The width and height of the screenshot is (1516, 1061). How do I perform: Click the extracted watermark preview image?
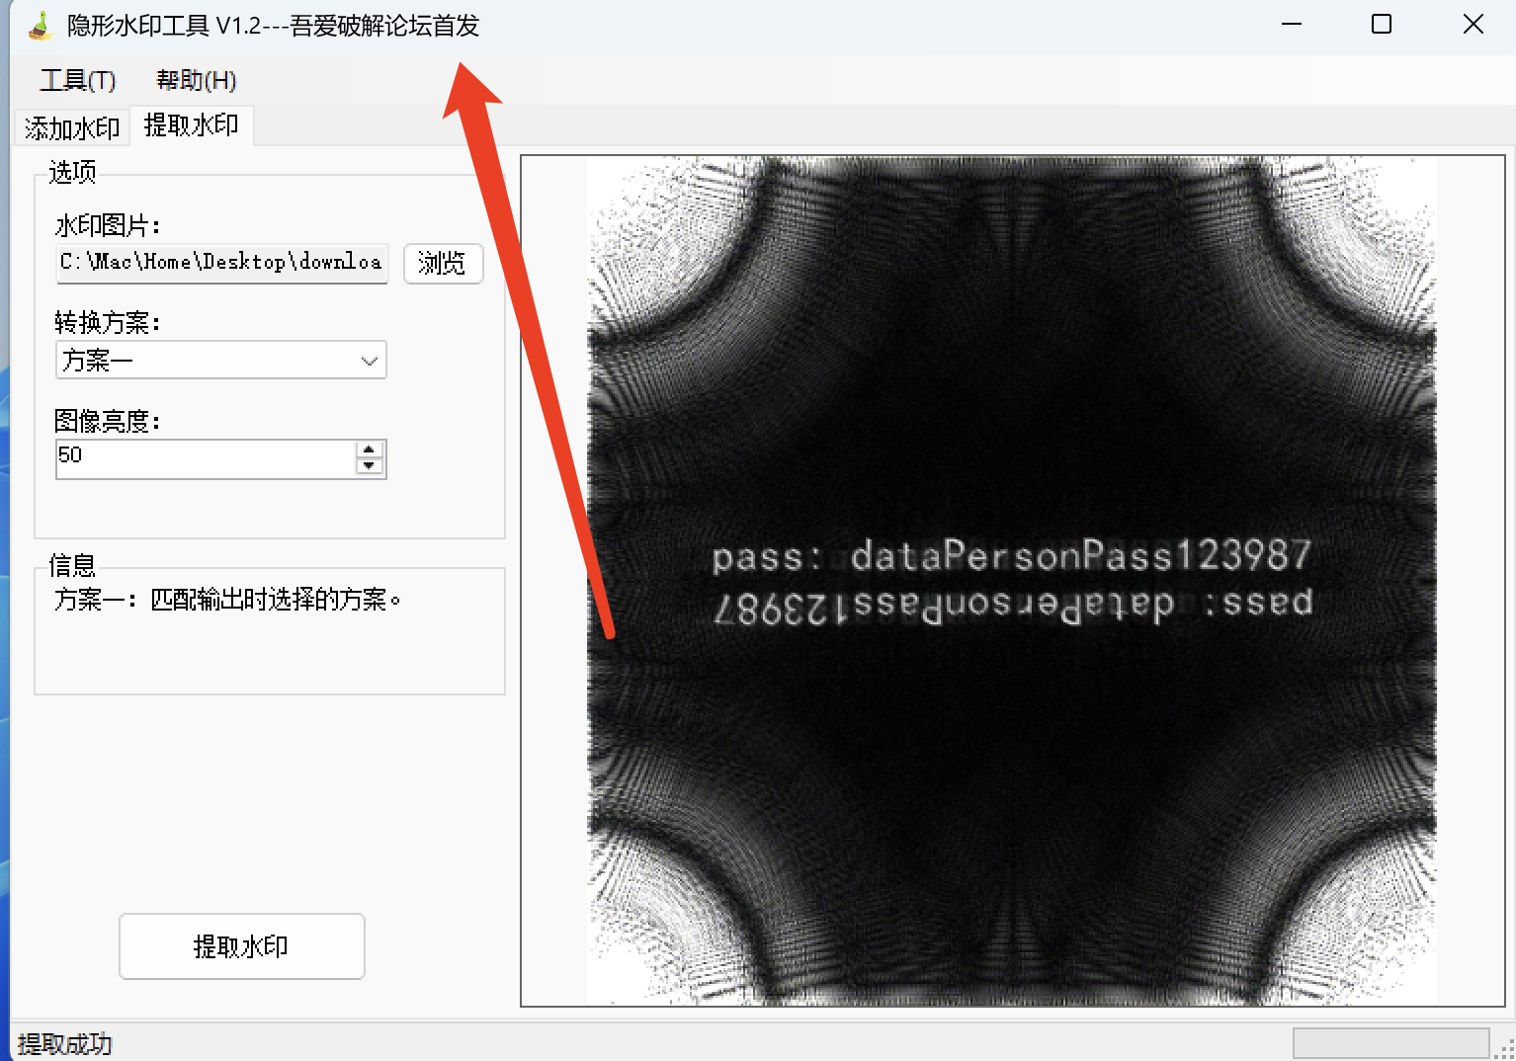pyautogui.click(x=1012, y=581)
